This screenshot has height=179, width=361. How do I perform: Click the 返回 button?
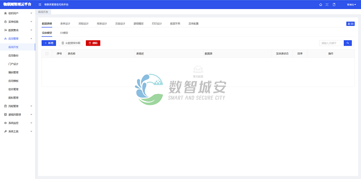coord(350,24)
